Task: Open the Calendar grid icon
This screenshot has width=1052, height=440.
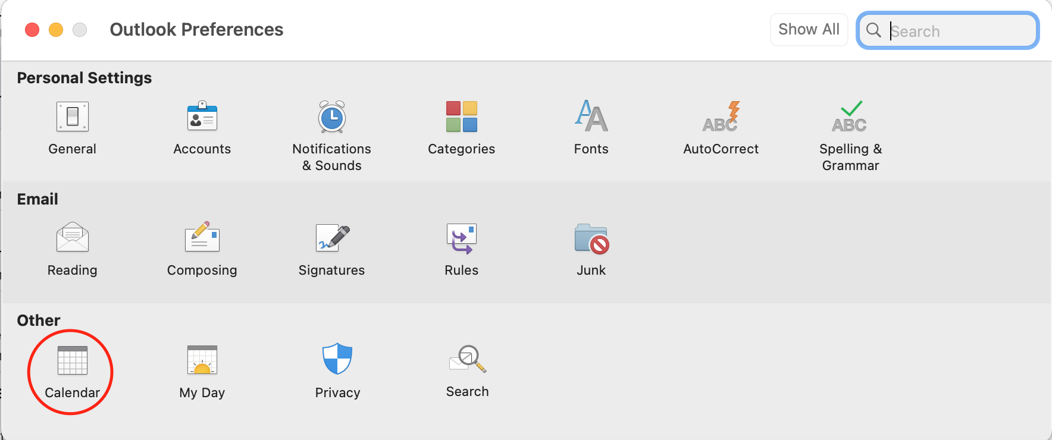Action: [x=73, y=360]
